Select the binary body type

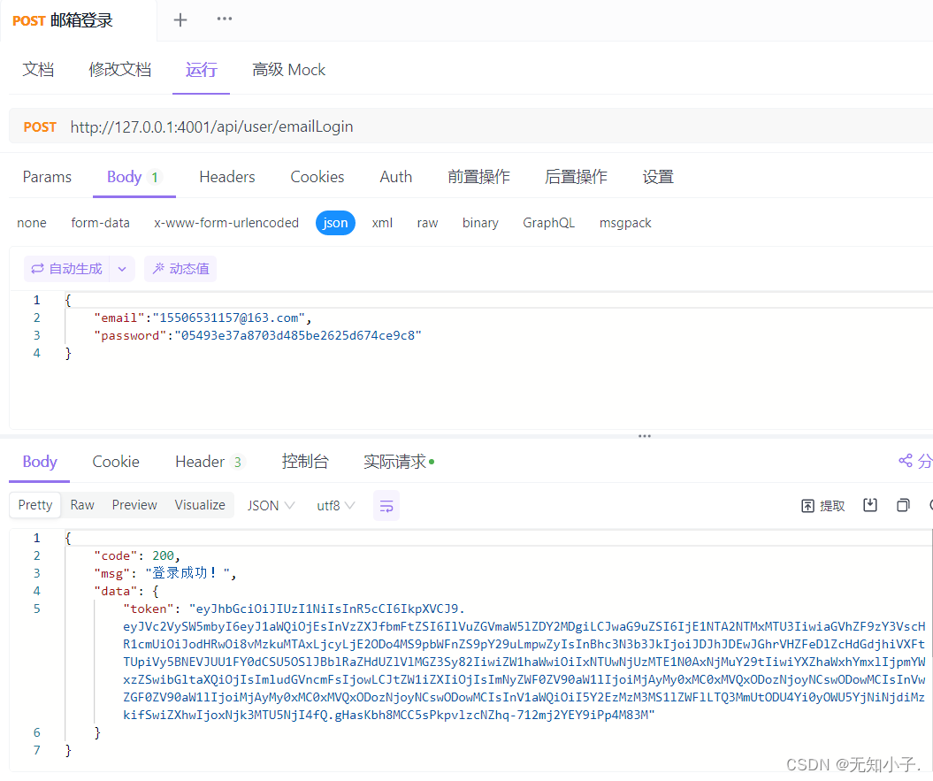pos(480,223)
